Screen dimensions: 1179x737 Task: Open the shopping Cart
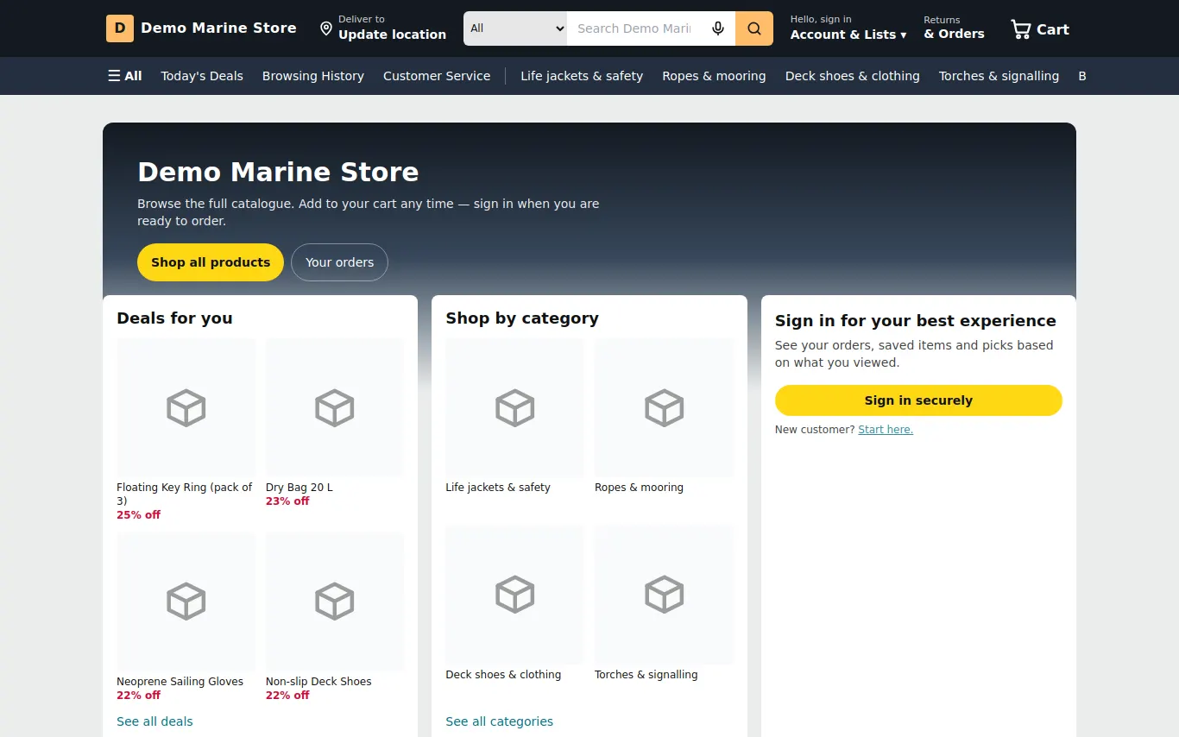(1040, 29)
